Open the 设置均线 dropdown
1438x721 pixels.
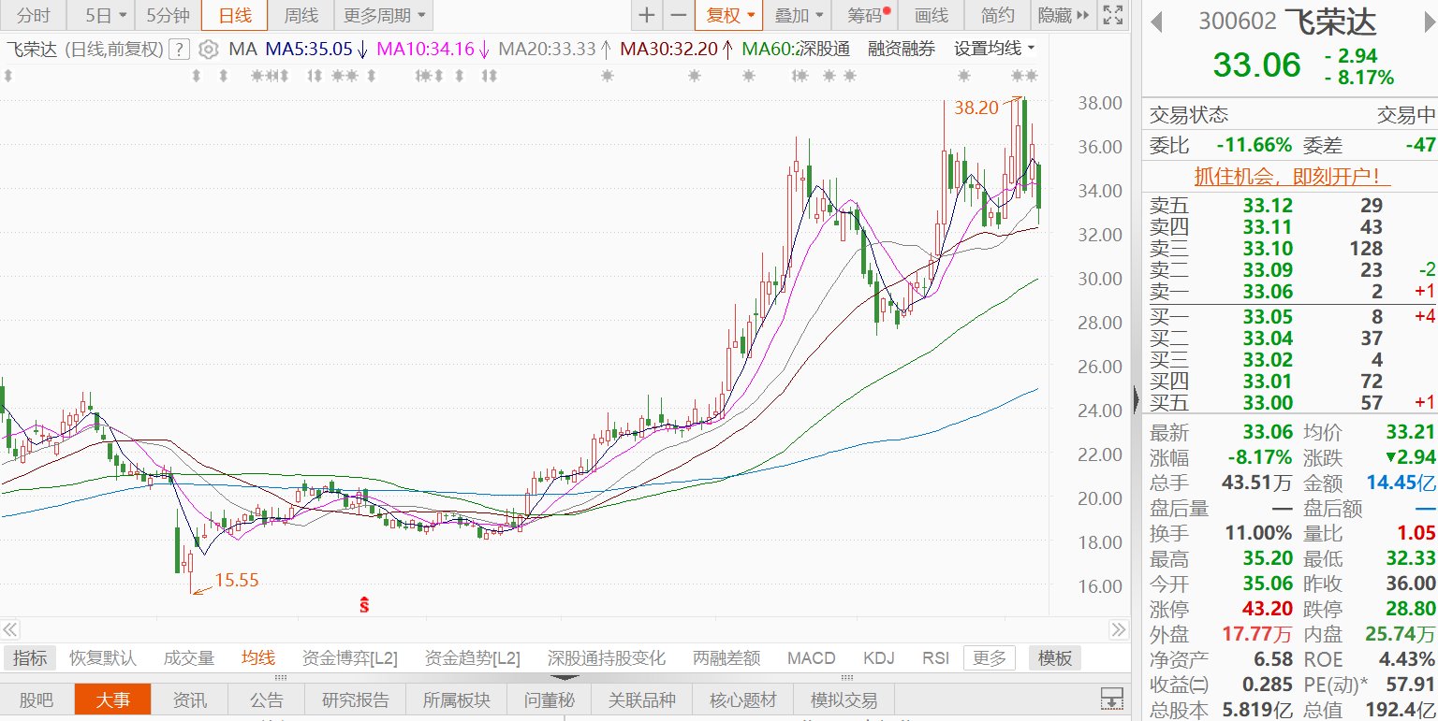(994, 49)
